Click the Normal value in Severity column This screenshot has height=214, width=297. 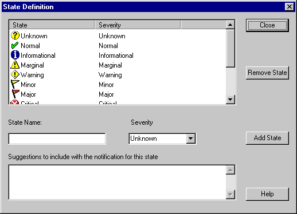click(108, 46)
